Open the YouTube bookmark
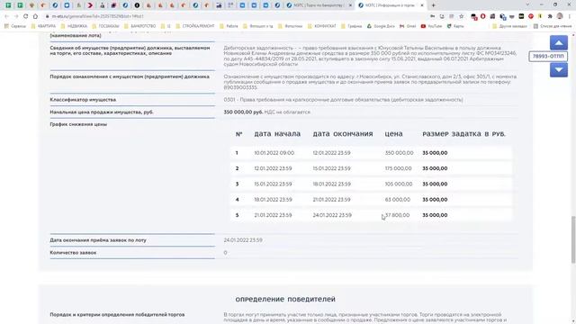576x324 pixels. click(432, 26)
